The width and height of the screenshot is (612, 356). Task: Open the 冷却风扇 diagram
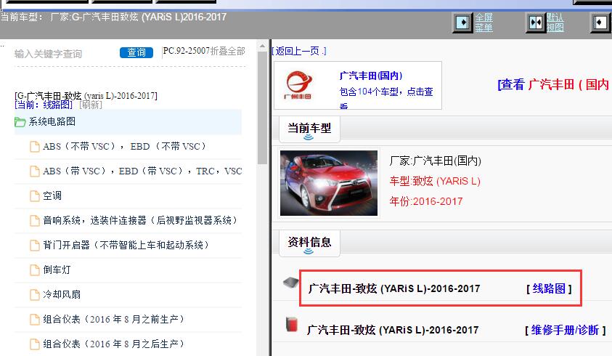62,294
